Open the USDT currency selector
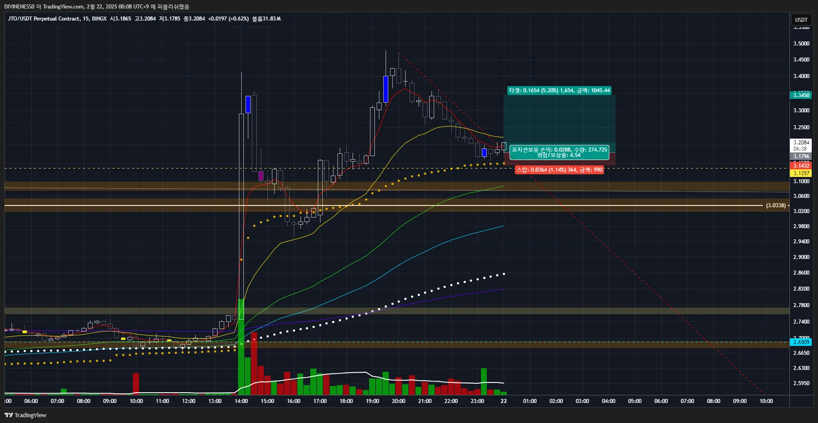This screenshot has height=423, width=818. [x=801, y=20]
